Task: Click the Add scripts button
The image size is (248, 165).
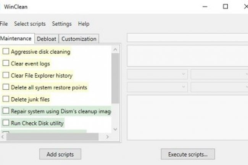Action: coord(60,154)
